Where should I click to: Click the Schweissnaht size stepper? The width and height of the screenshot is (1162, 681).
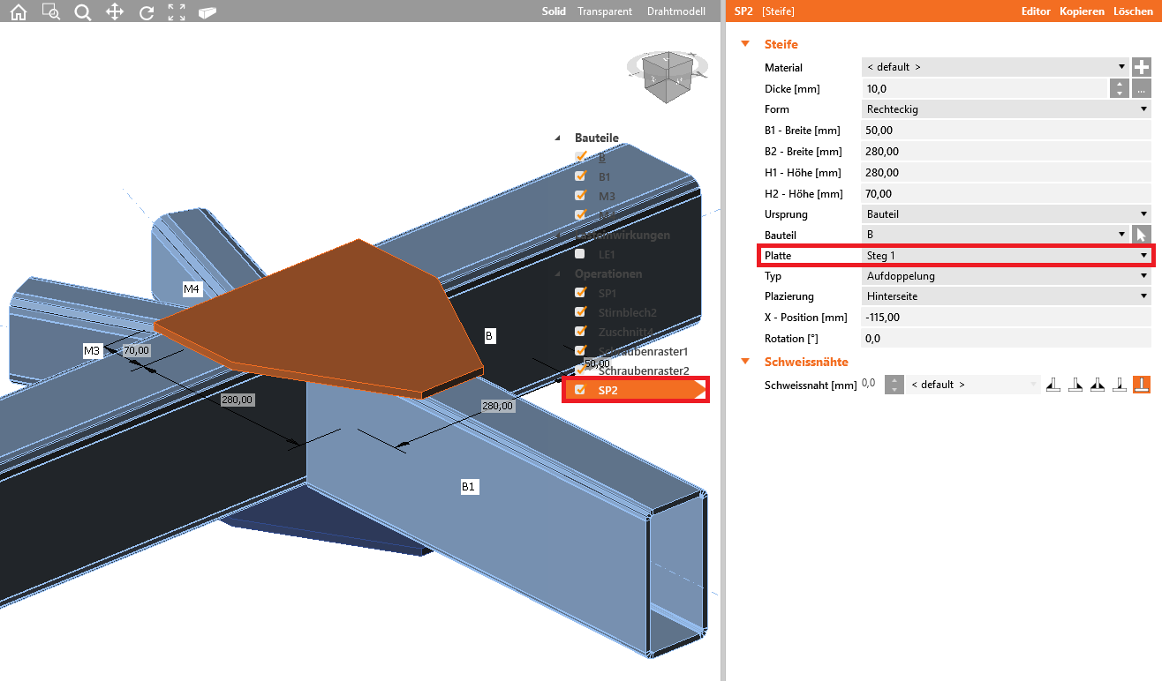point(894,385)
